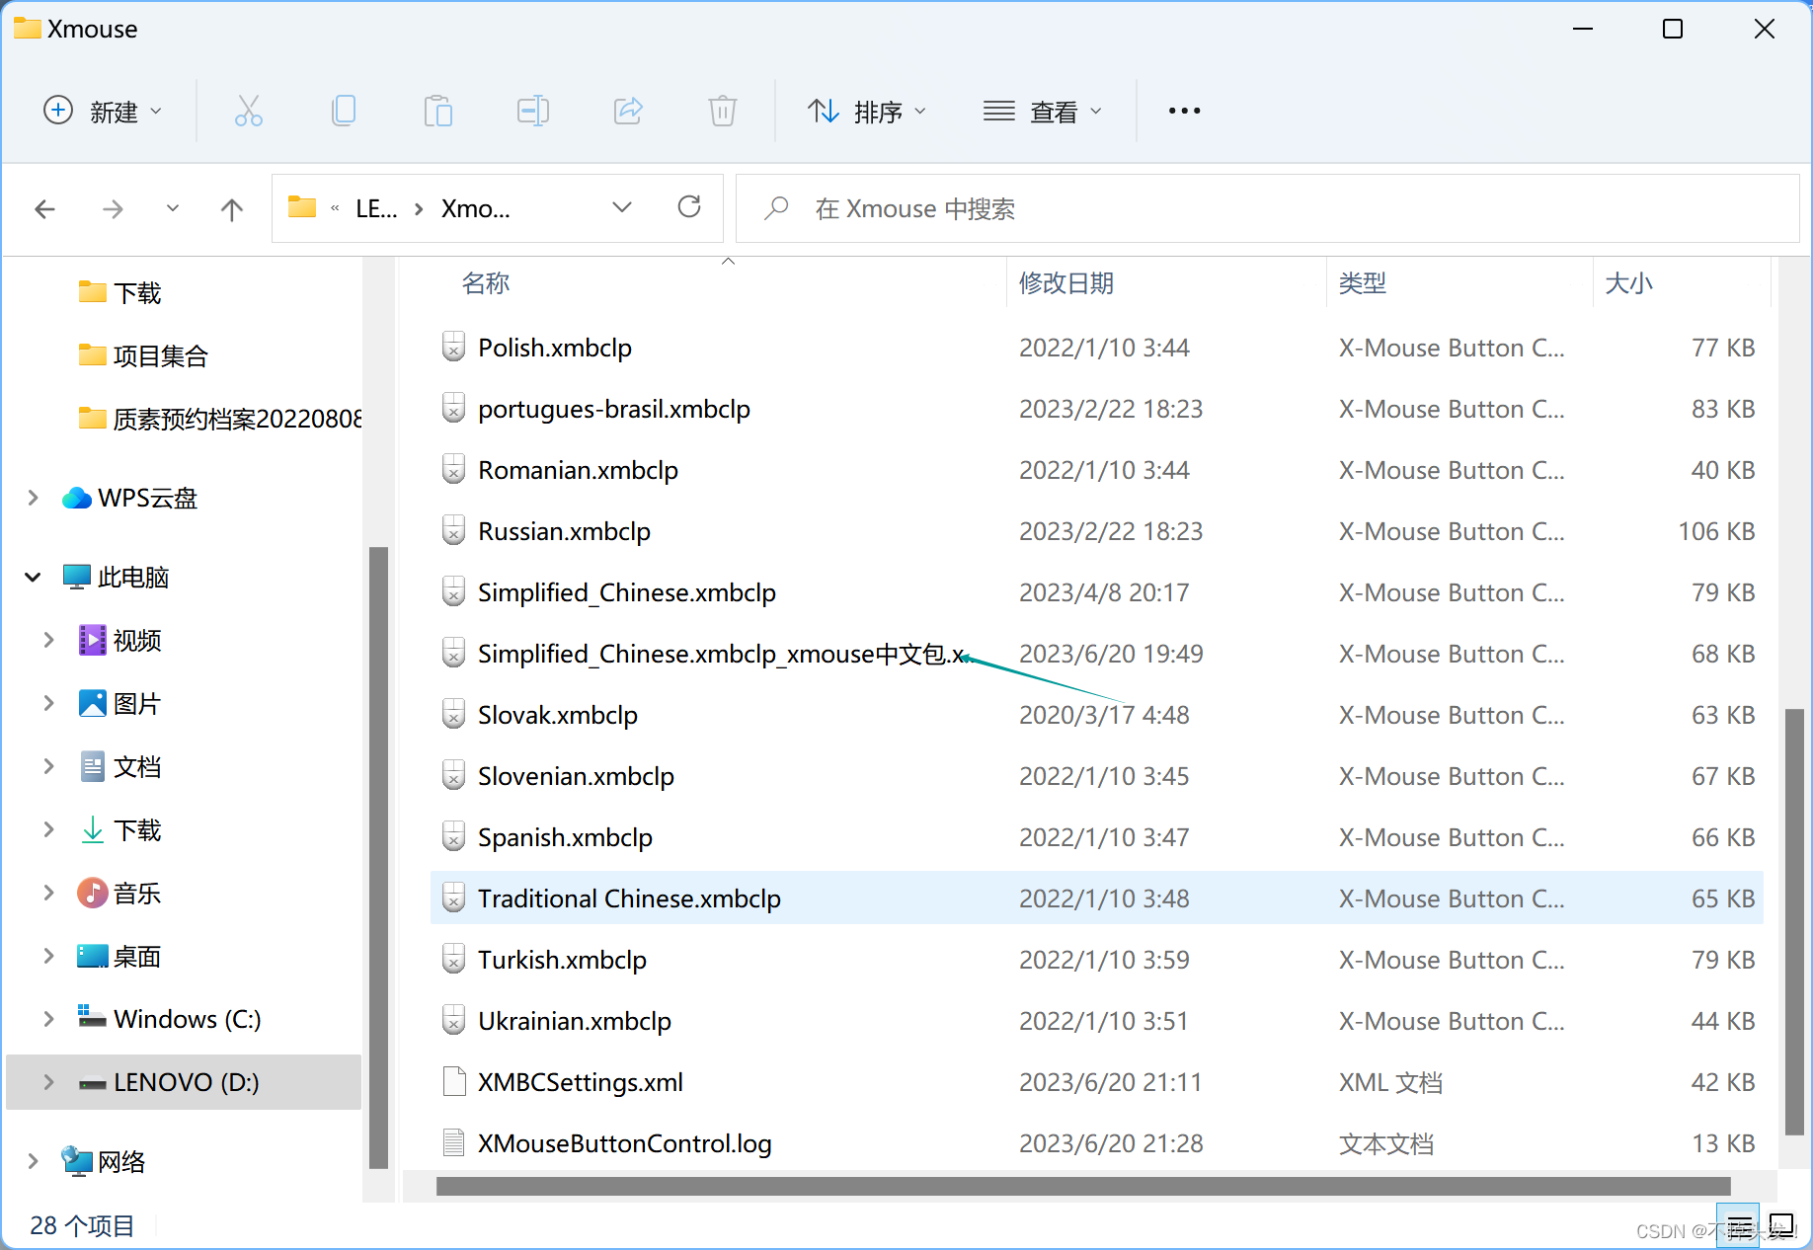Switch to details view layout icon
This screenshot has height=1250, width=1813.
[x=1738, y=1227]
